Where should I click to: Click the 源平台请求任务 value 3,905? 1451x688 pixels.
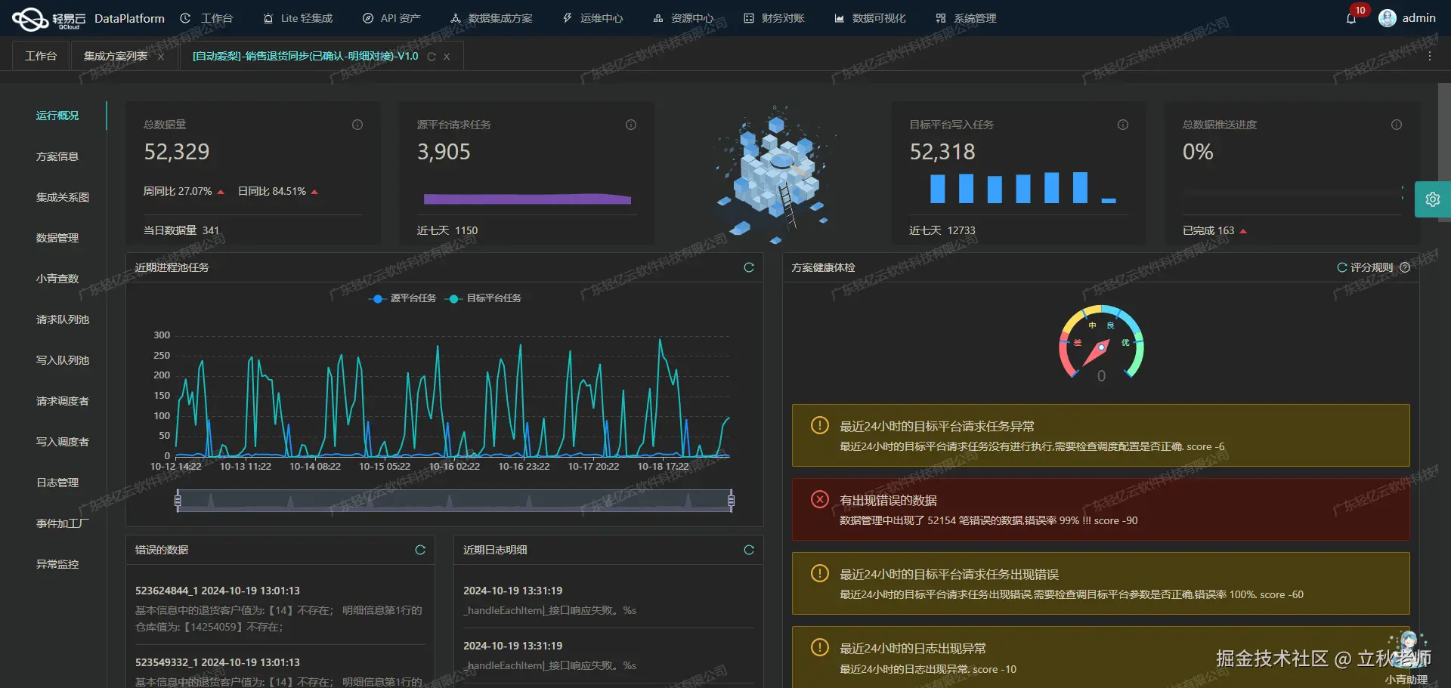444,152
